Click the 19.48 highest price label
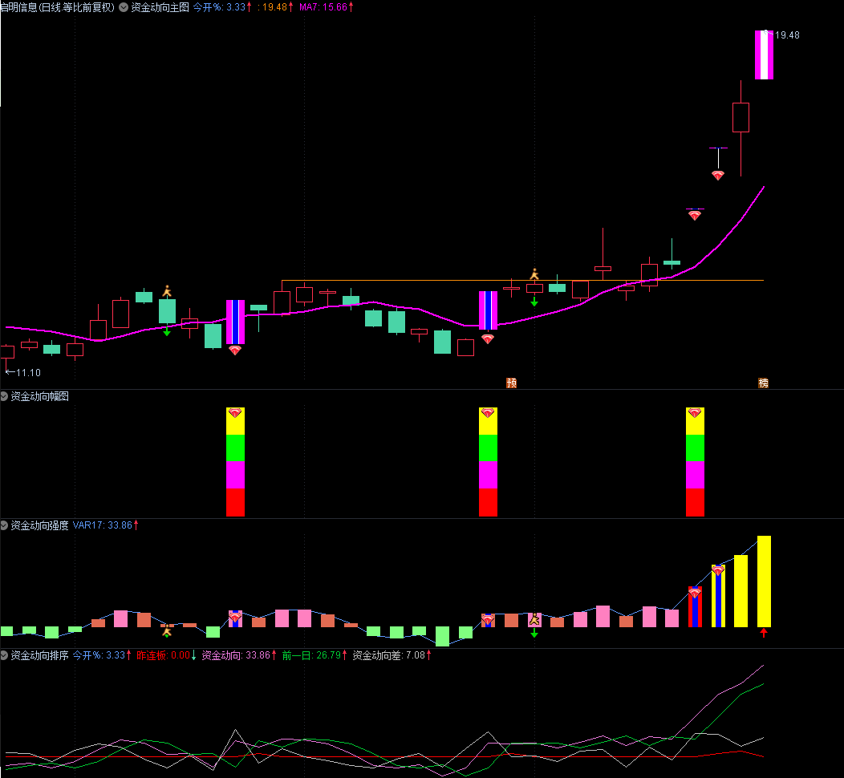 (785, 34)
